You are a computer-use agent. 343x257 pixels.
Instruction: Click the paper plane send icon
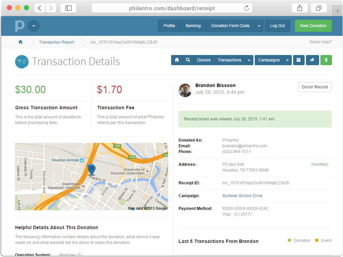pos(312,60)
